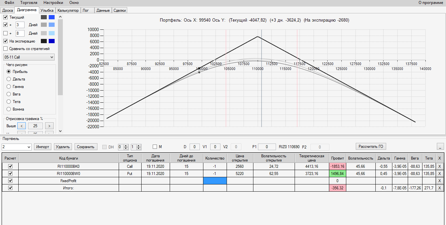
Task: Select the Прибыль radio button
Action: [9, 72]
